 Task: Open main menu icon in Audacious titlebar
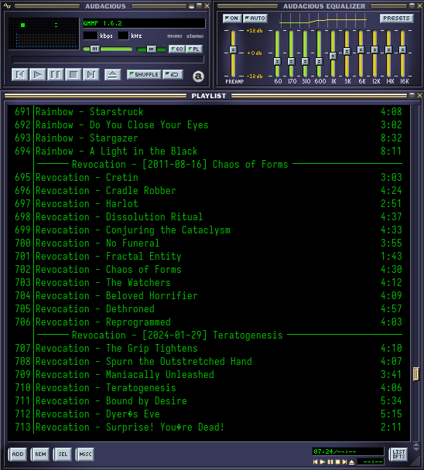pyautogui.click(x=7, y=5)
